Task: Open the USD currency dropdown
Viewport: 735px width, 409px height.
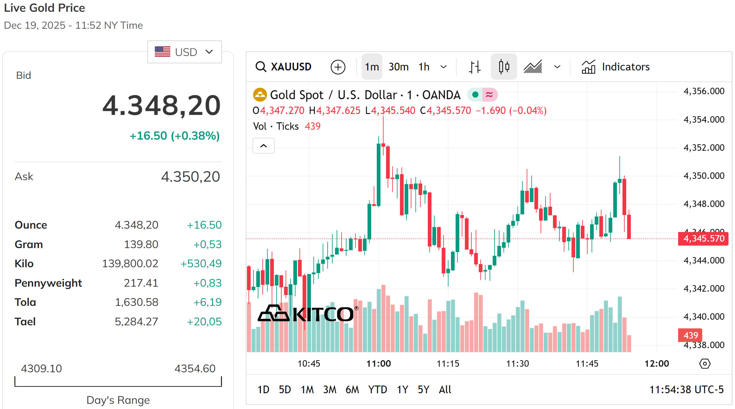Action: click(185, 52)
